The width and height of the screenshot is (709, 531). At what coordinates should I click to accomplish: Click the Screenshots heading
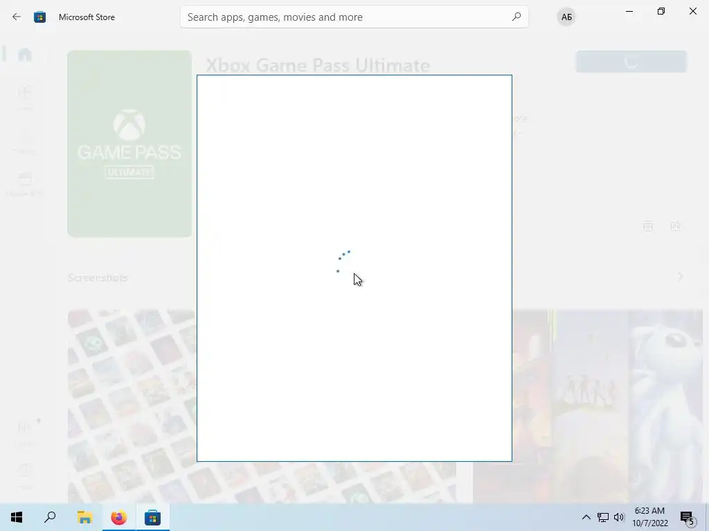pos(98,278)
